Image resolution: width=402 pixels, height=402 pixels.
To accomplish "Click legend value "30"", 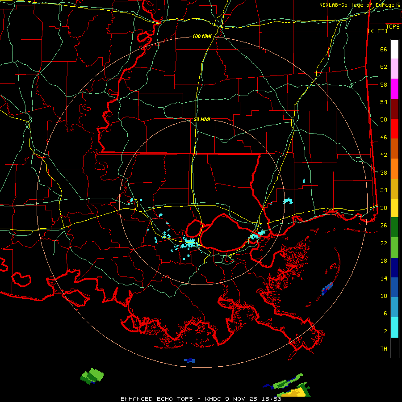I will pos(384,208).
